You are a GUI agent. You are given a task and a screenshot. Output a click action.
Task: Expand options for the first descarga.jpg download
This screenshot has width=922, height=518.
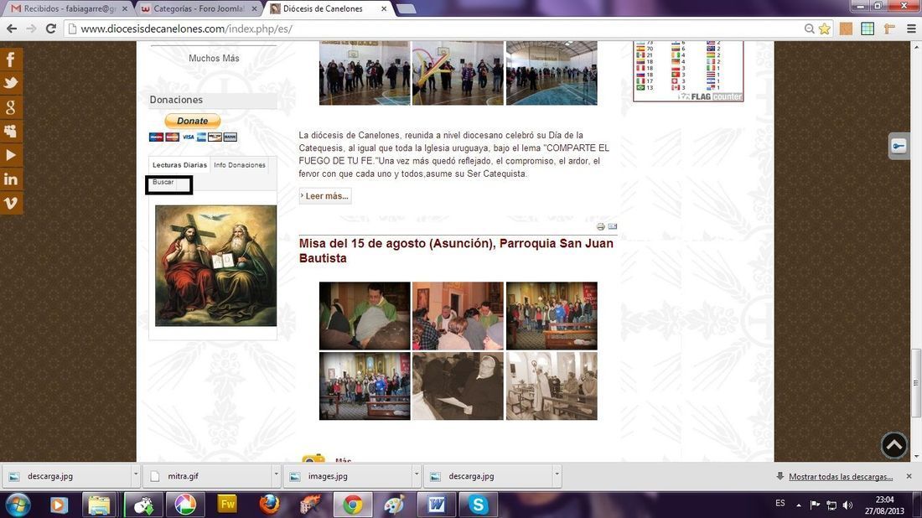[135, 474]
